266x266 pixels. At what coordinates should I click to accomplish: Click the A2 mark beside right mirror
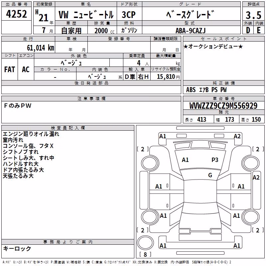pyautogui.click(x=256, y=178)
